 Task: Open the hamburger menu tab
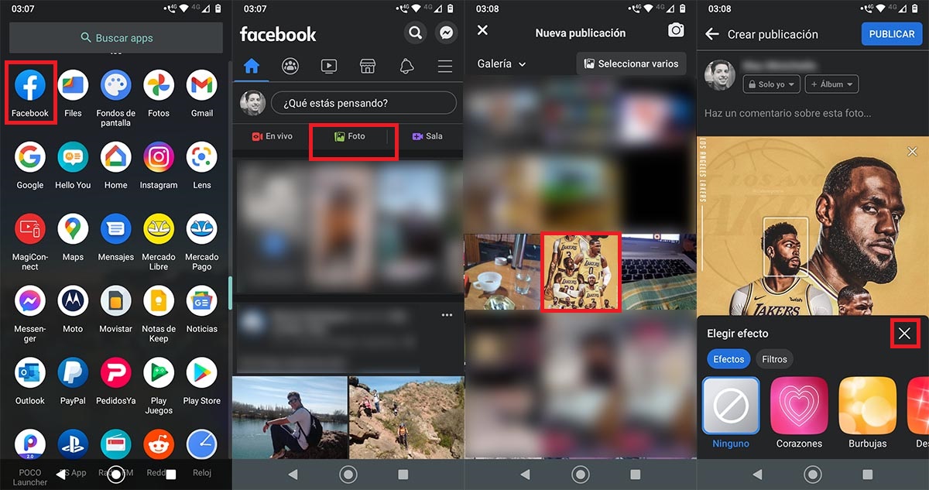coord(445,67)
